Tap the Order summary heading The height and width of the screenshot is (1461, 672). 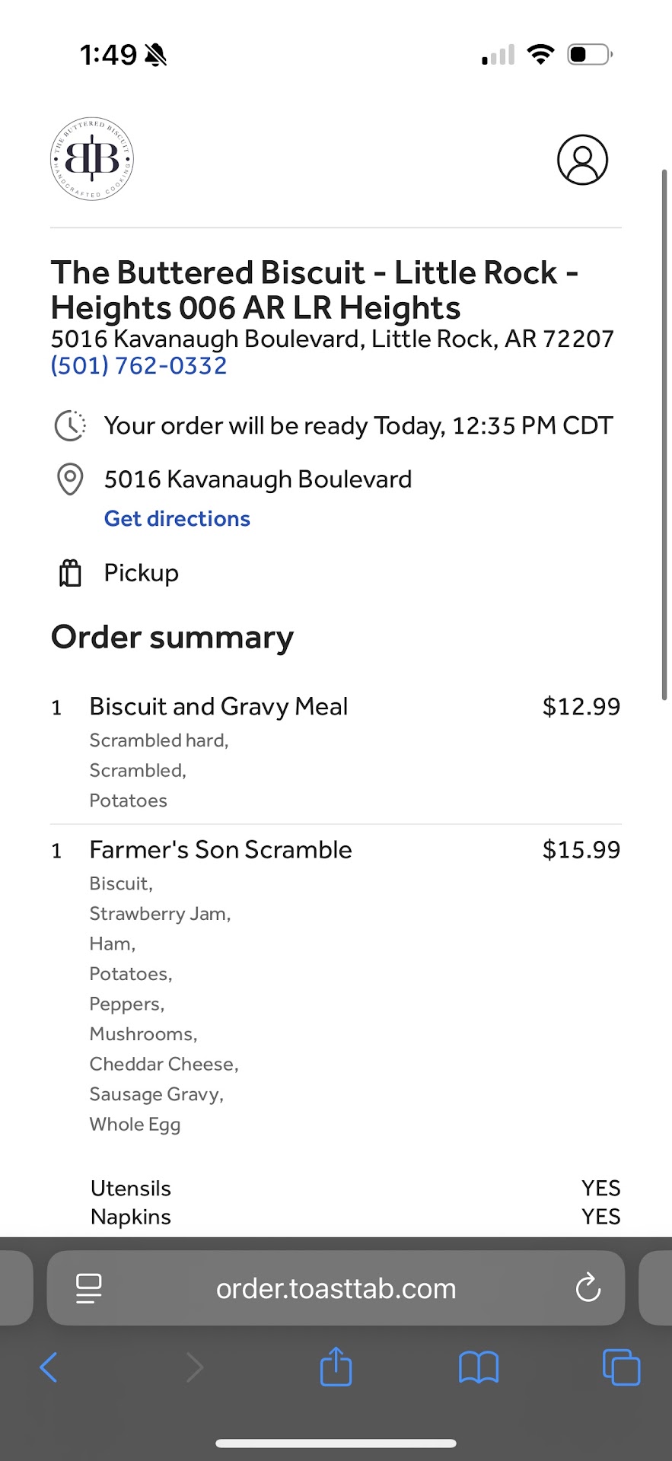(x=172, y=638)
